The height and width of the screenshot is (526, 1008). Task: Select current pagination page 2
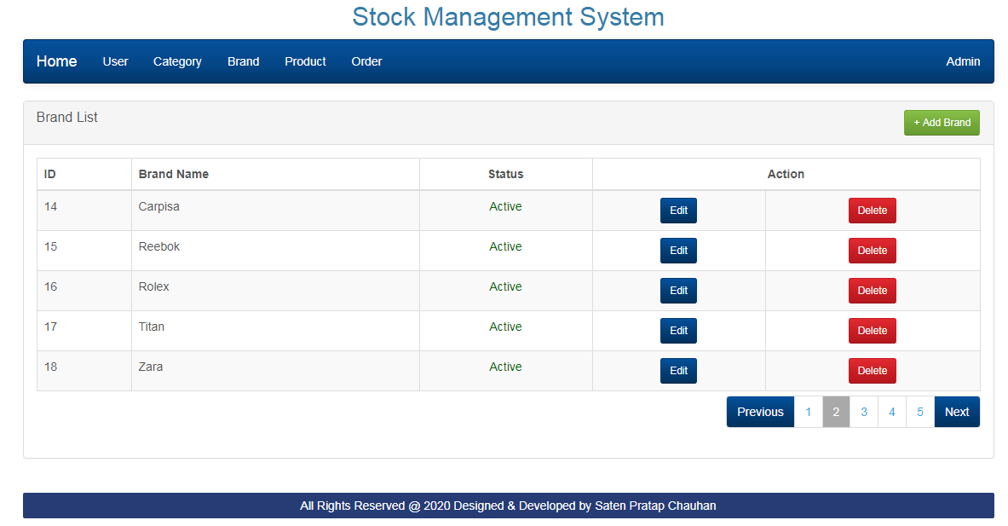[x=836, y=412]
